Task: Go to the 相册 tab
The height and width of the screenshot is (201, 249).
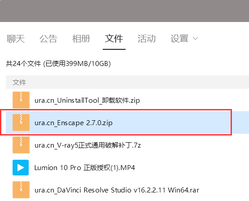Action: click(81, 39)
